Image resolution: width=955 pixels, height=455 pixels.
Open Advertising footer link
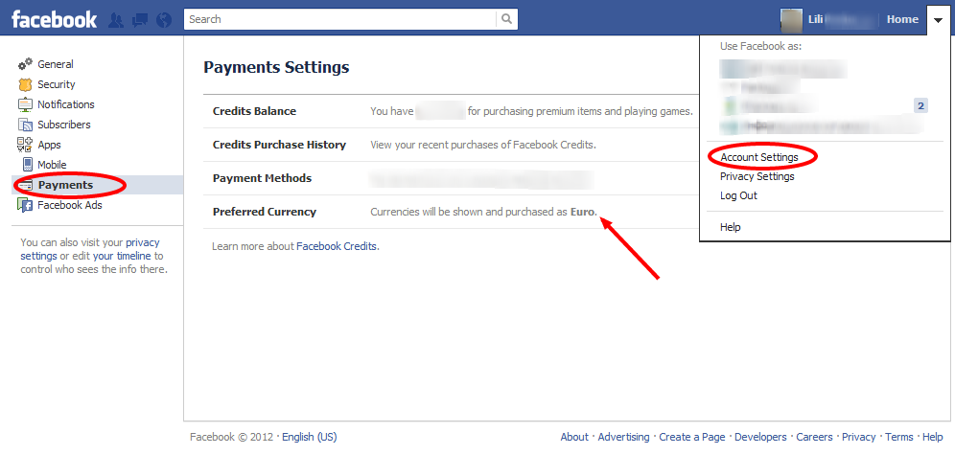pyautogui.click(x=623, y=437)
